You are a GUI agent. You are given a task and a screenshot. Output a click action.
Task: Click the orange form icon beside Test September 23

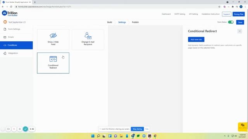(5, 22)
